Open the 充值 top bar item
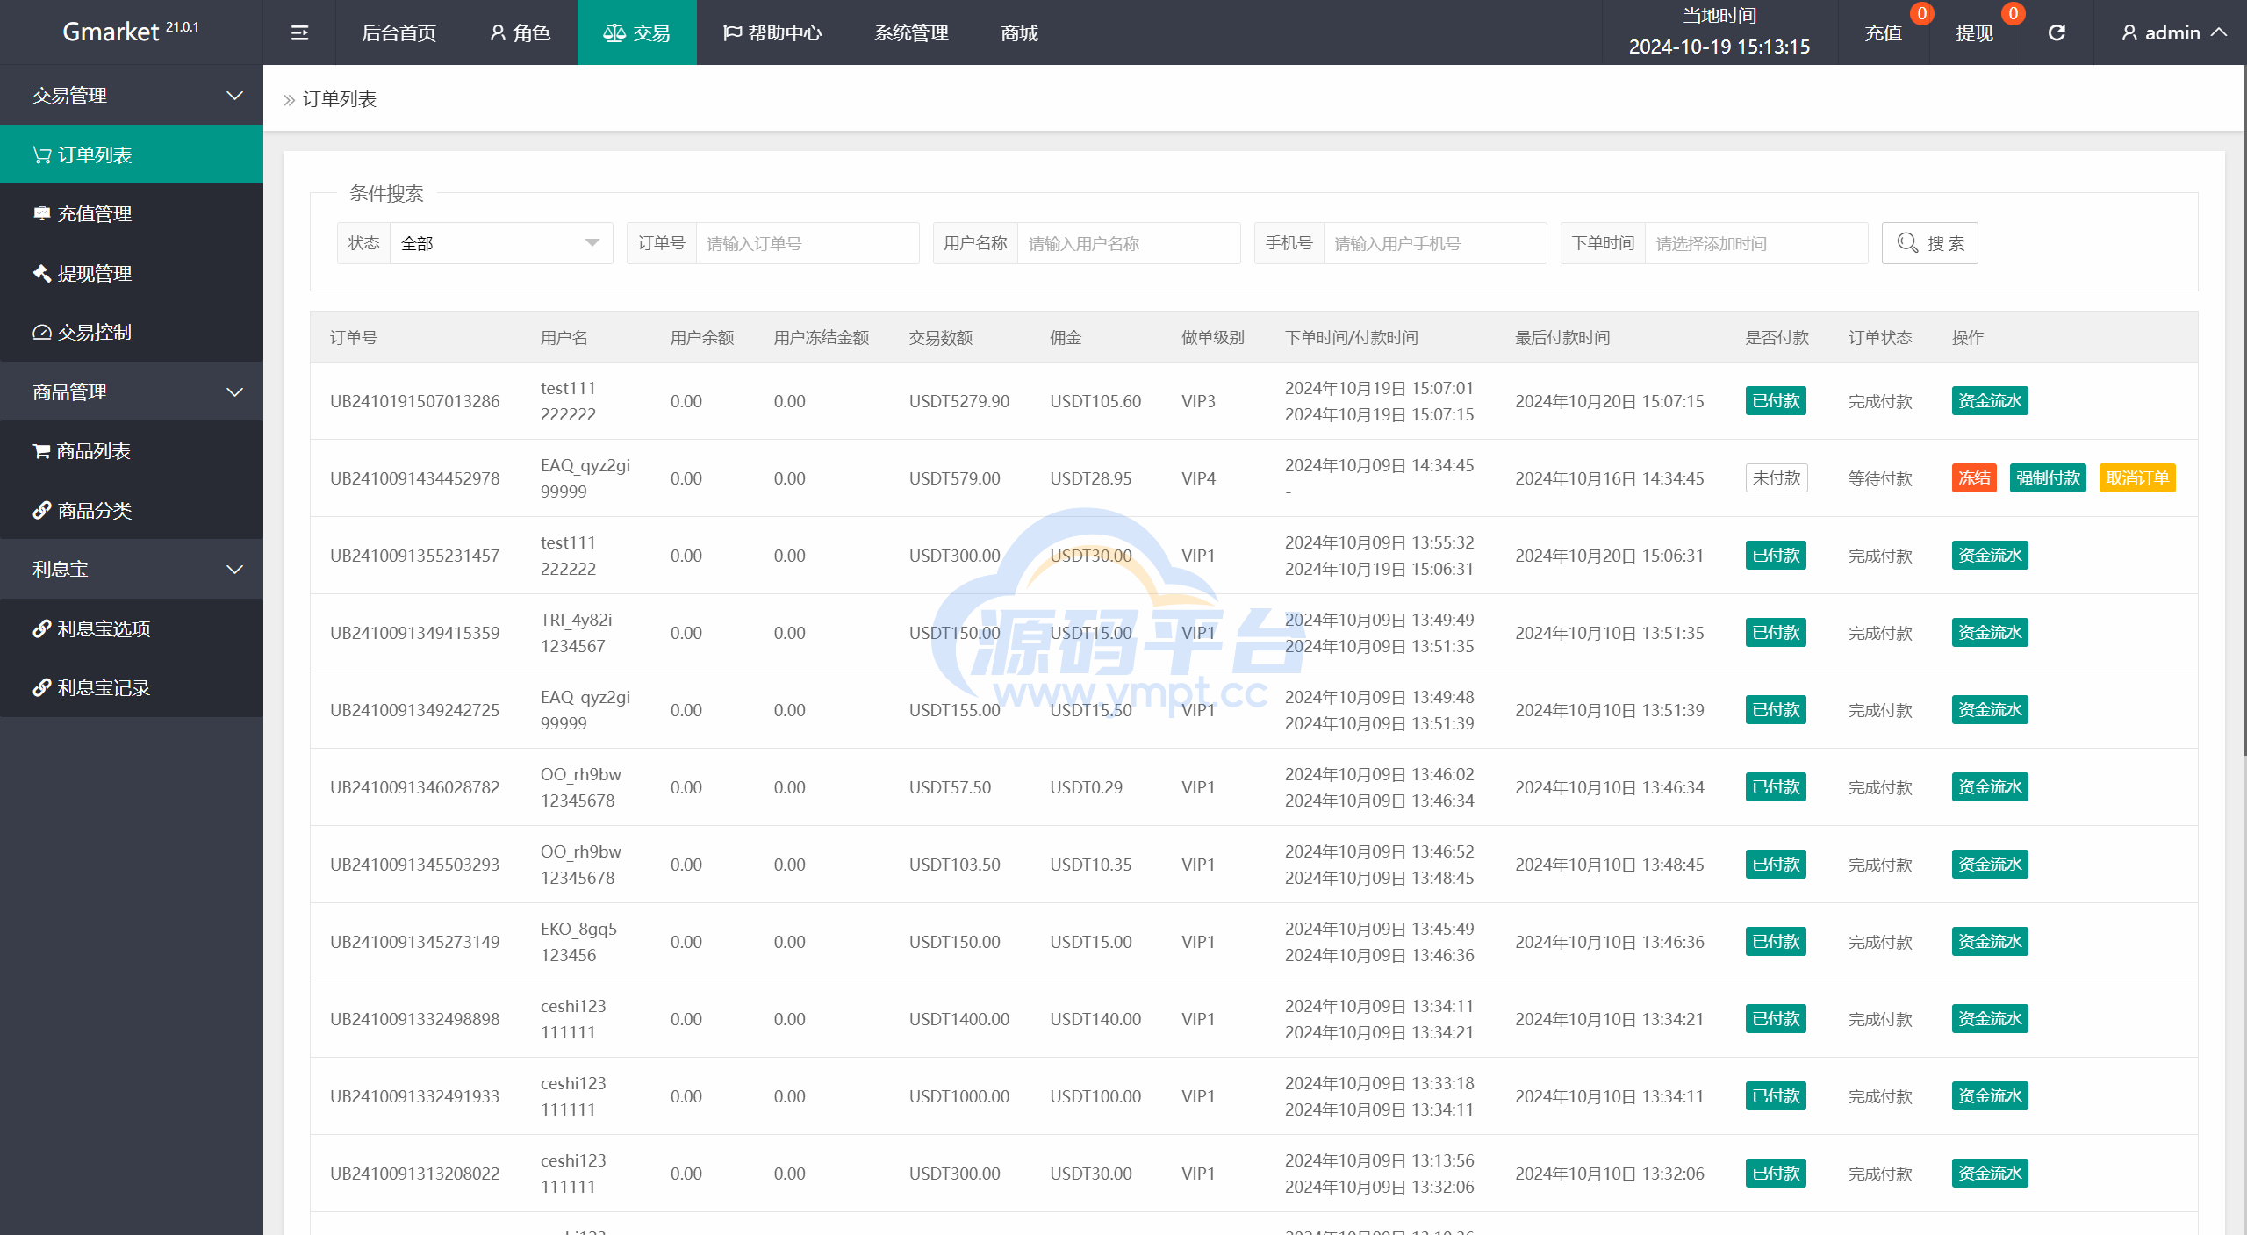 [x=1884, y=32]
